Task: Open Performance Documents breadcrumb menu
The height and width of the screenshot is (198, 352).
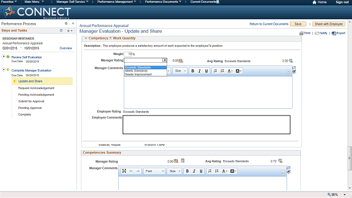Action: tap(163, 2)
